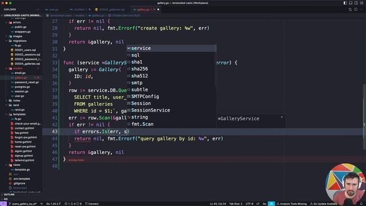366x206 pixels.
Task: Select gallery.go in explorer tree
Action: pos(21,78)
